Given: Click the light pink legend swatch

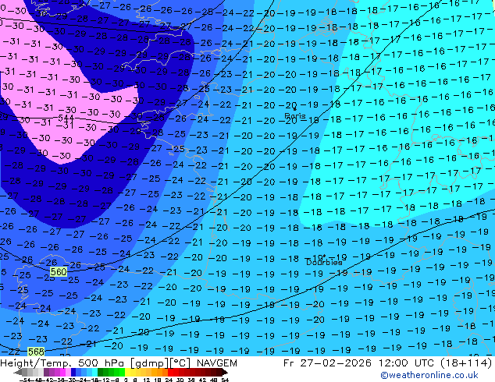Looking at the screenshot, I should click(x=68, y=373).
